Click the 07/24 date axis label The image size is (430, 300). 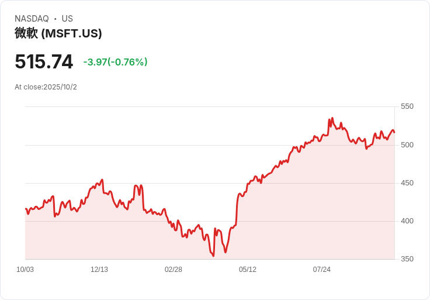point(322,270)
